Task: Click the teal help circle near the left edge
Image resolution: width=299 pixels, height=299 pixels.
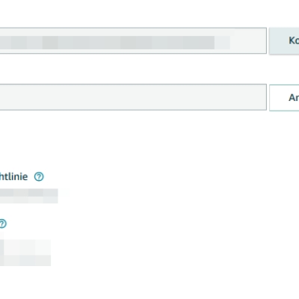Action: [2, 224]
